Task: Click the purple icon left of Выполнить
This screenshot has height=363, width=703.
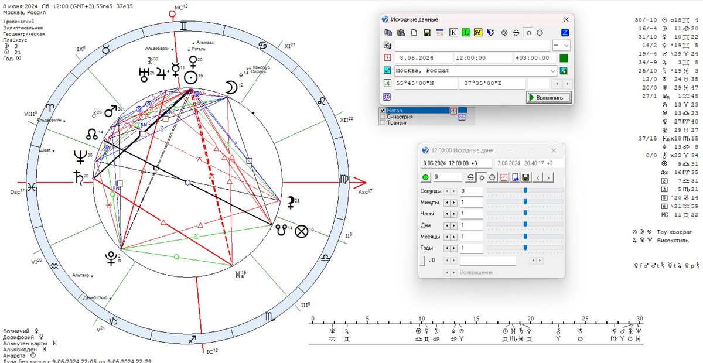Action: pos(387,97)
